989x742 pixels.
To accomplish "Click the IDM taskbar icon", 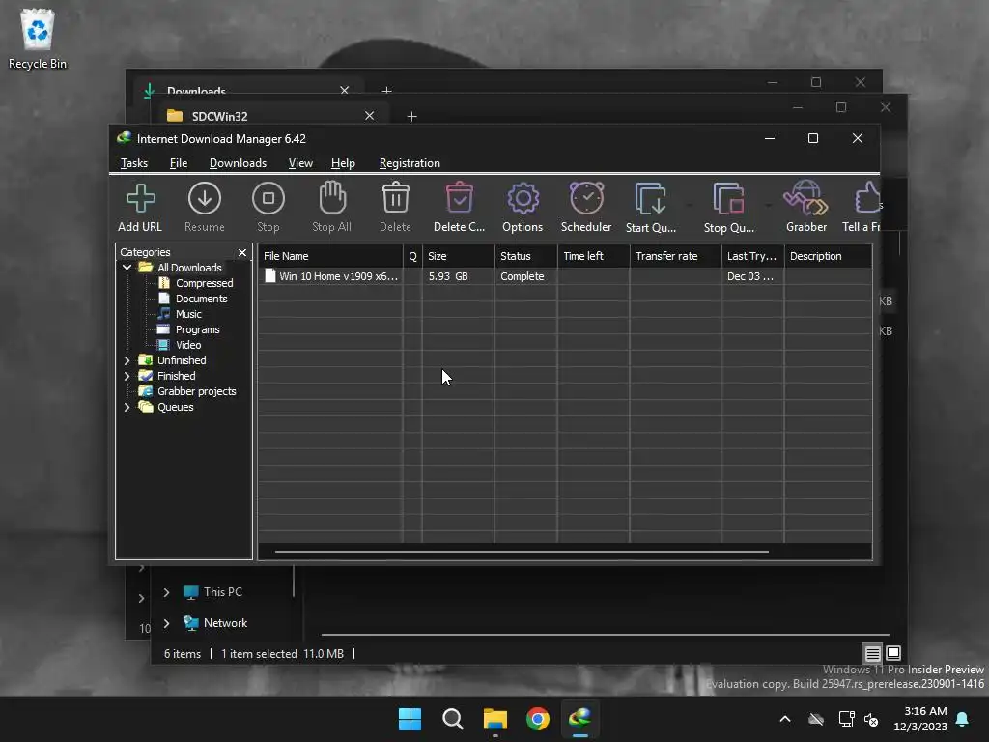I will [580, 719].
